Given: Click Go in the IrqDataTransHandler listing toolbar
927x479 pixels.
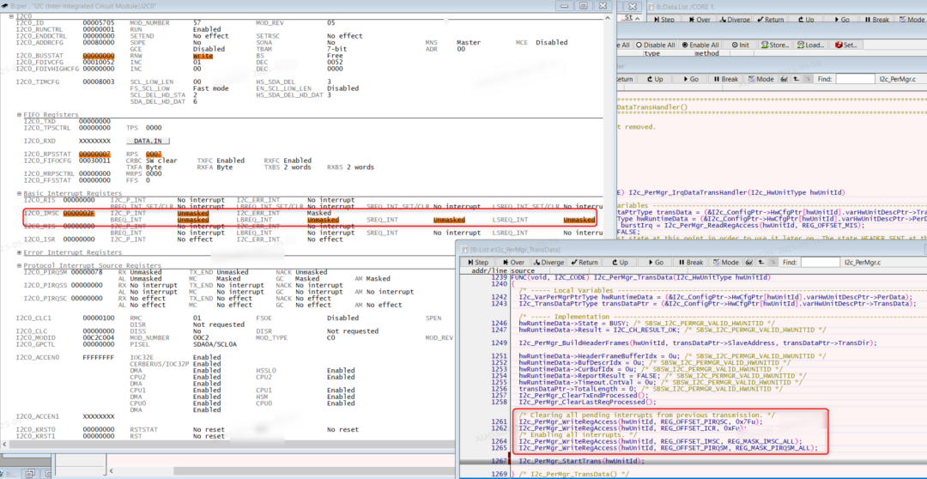Looking at the screenshot, I should pyautogui.click(x=689, y=79).
